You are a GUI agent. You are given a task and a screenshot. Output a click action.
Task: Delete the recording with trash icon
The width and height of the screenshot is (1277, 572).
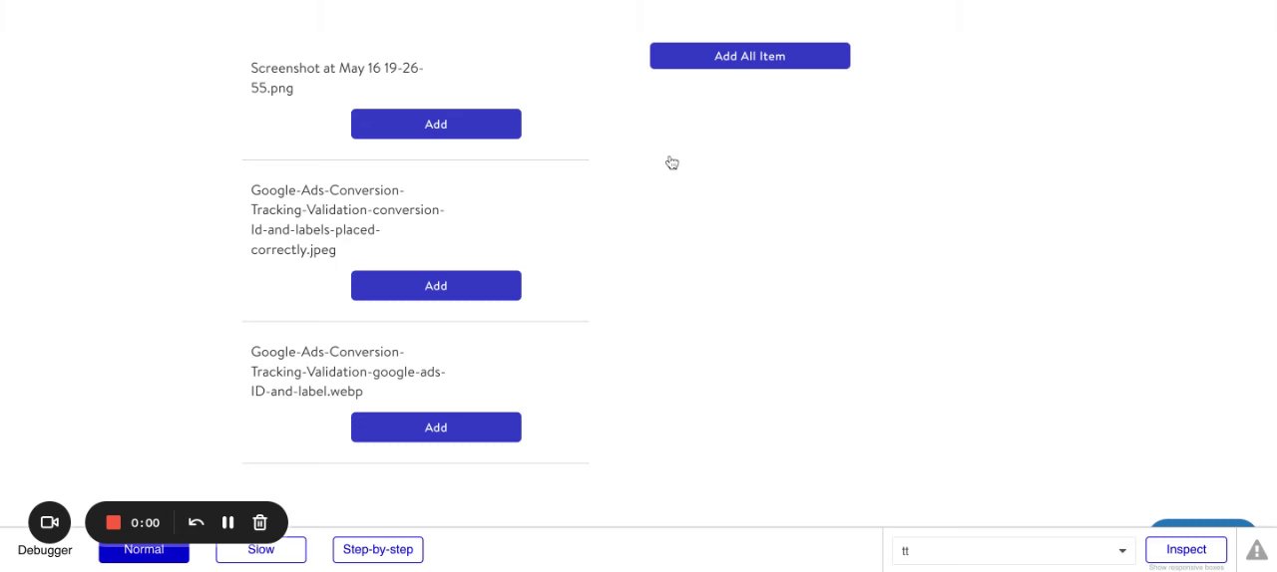click(x=260, y=522)
